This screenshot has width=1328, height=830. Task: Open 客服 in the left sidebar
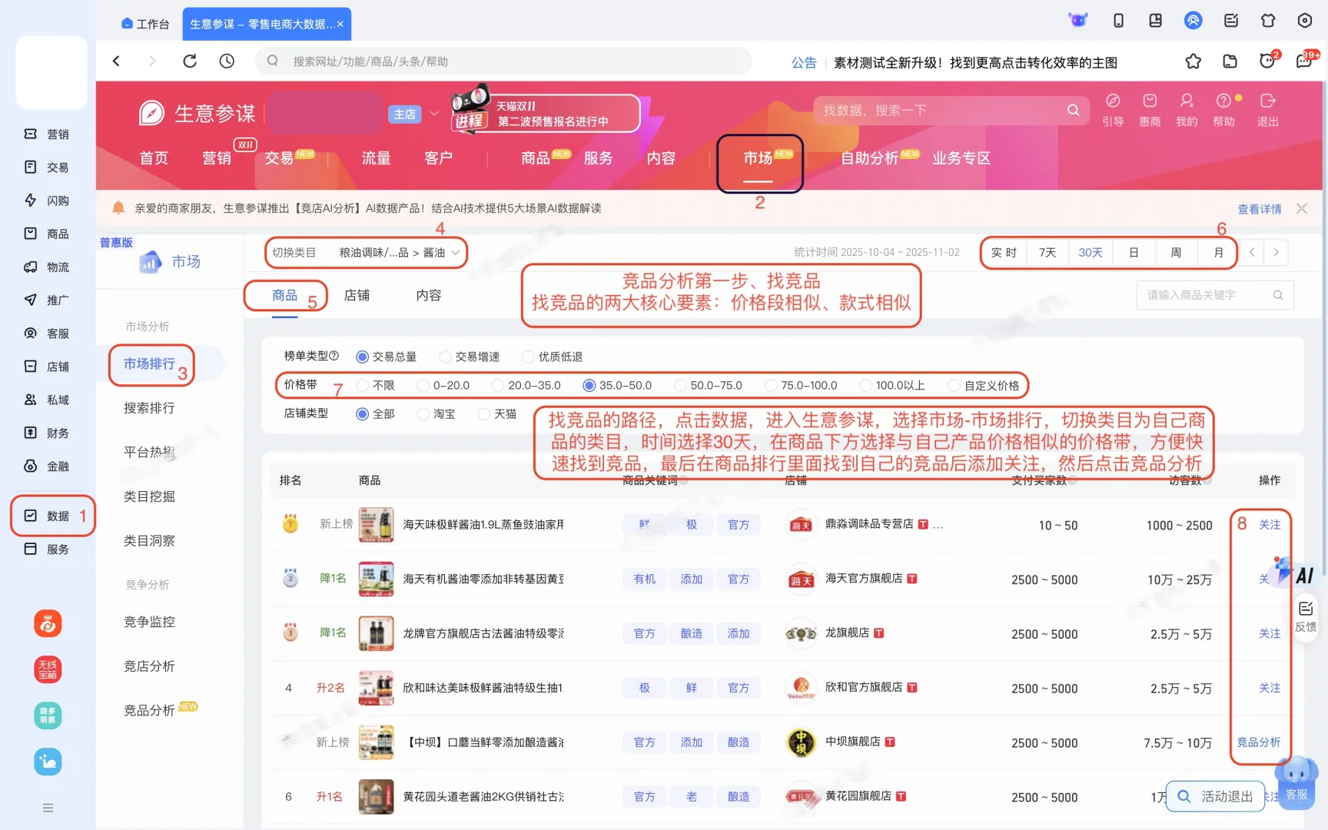pos(48,334)
